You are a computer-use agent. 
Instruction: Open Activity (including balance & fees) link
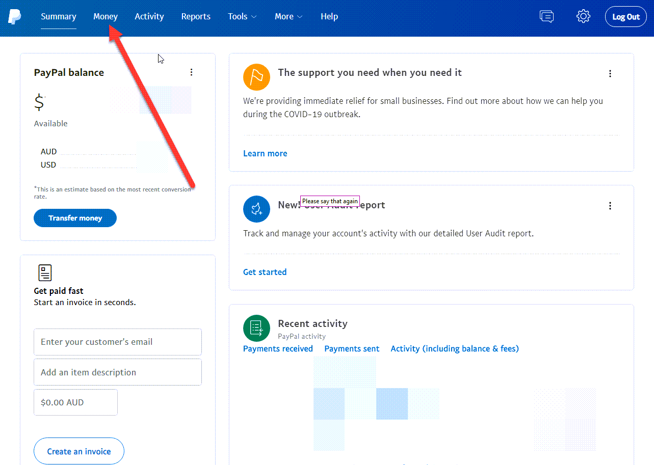(x=455, y=349)
